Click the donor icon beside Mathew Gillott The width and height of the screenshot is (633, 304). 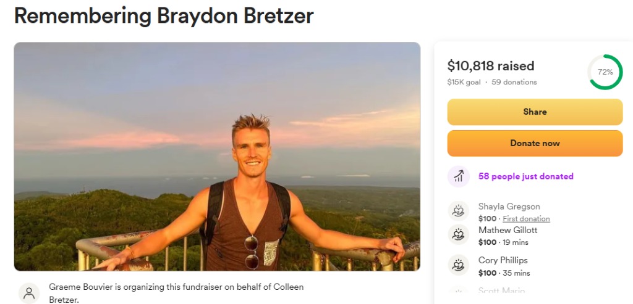(x=458, y=235)
